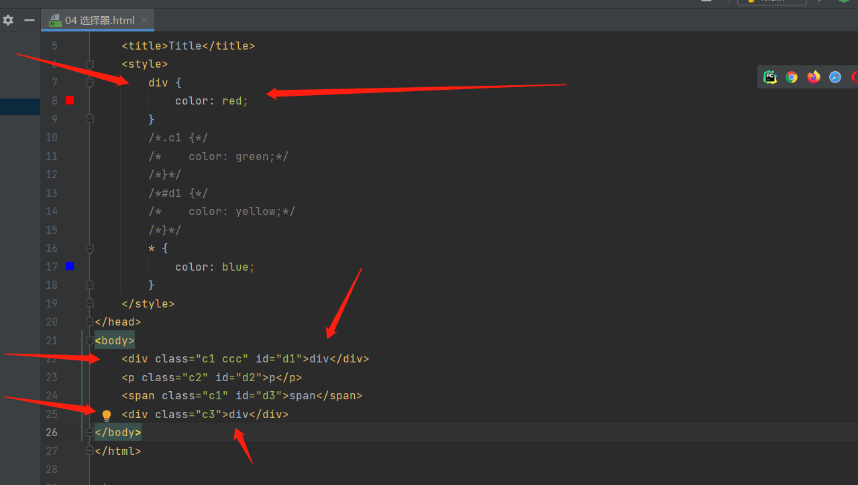
Task: Click the </html> closing tag
Action: 118,451
